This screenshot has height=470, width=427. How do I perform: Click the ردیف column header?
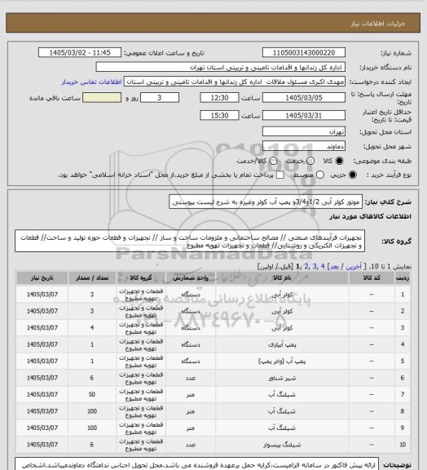point(403,278)
